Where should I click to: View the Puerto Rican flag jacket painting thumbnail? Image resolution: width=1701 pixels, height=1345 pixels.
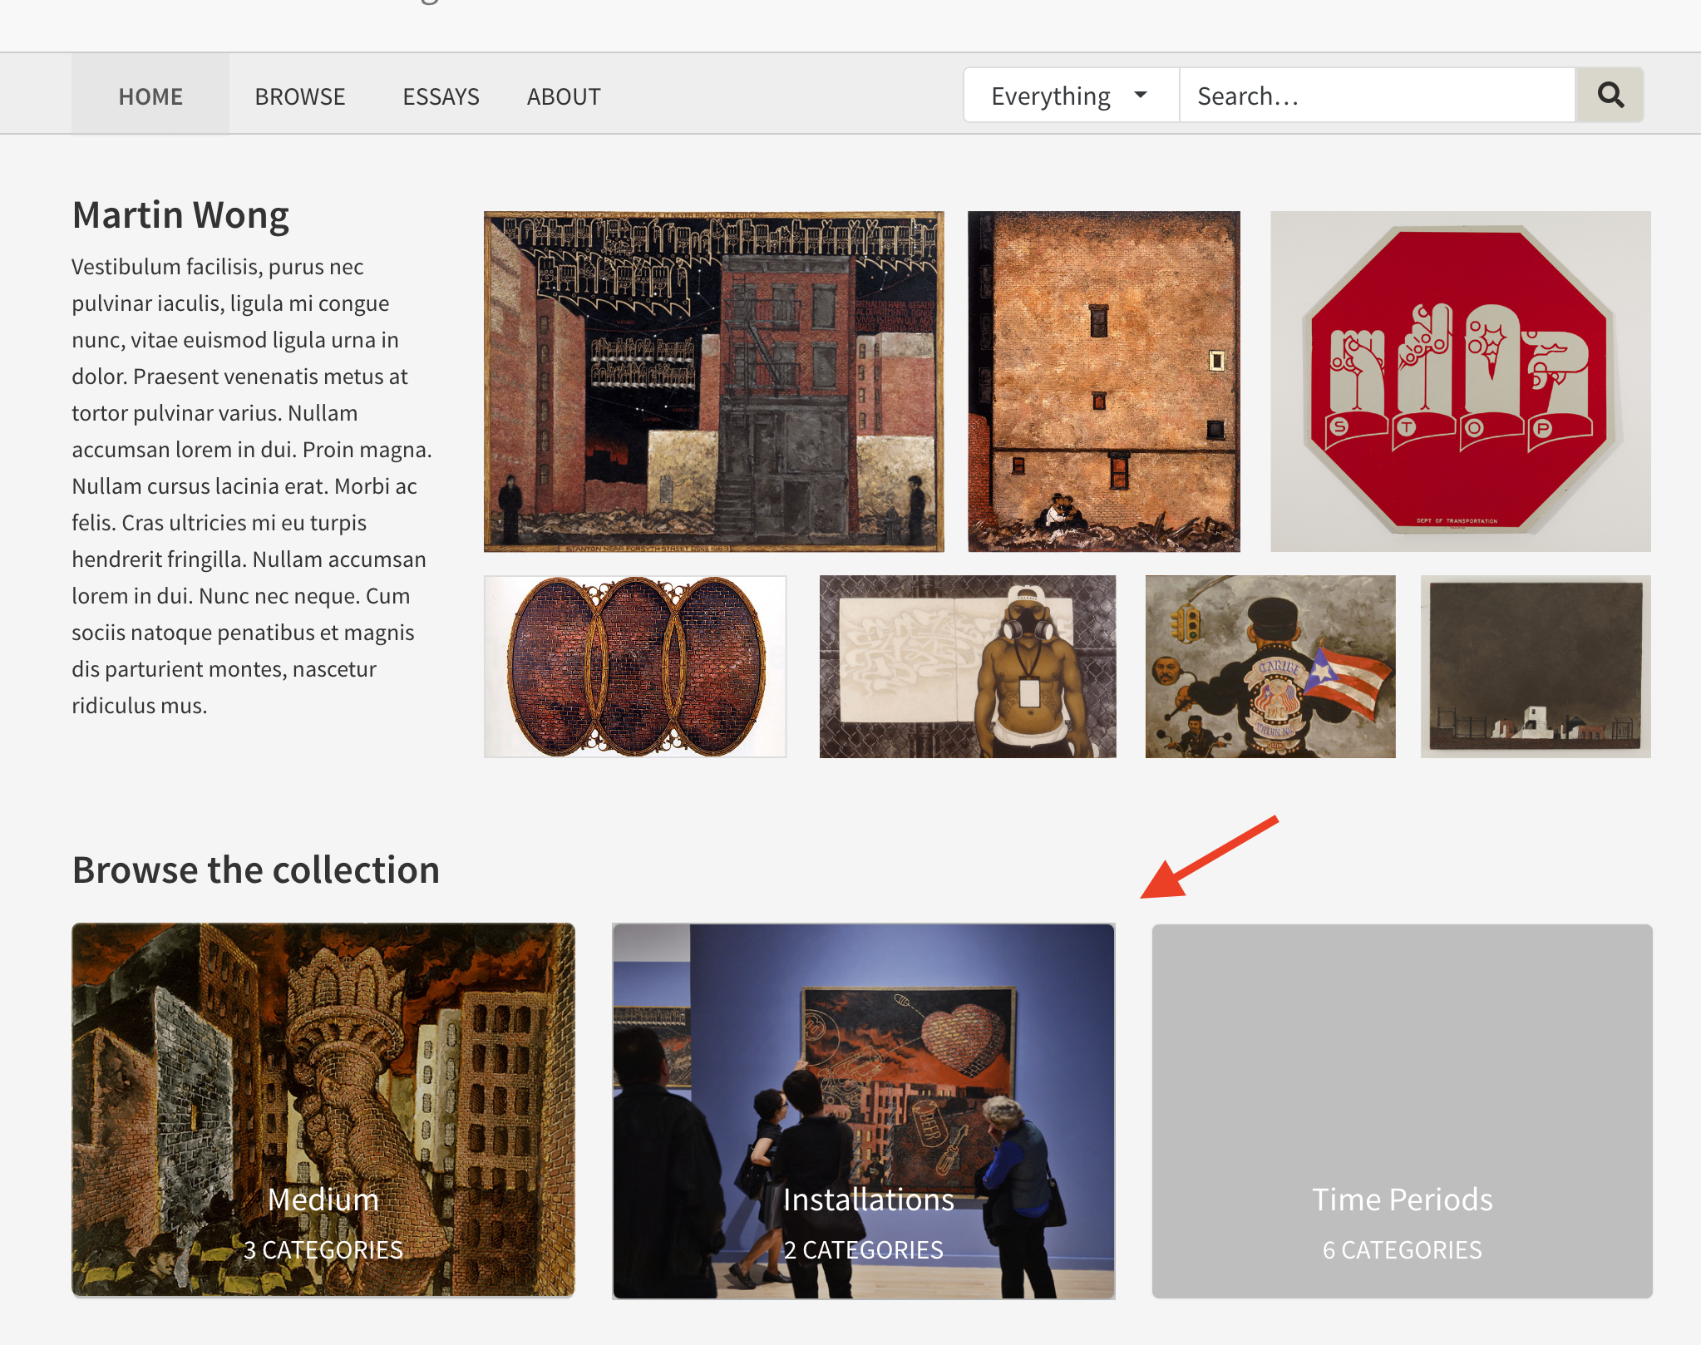point(1270,666)
